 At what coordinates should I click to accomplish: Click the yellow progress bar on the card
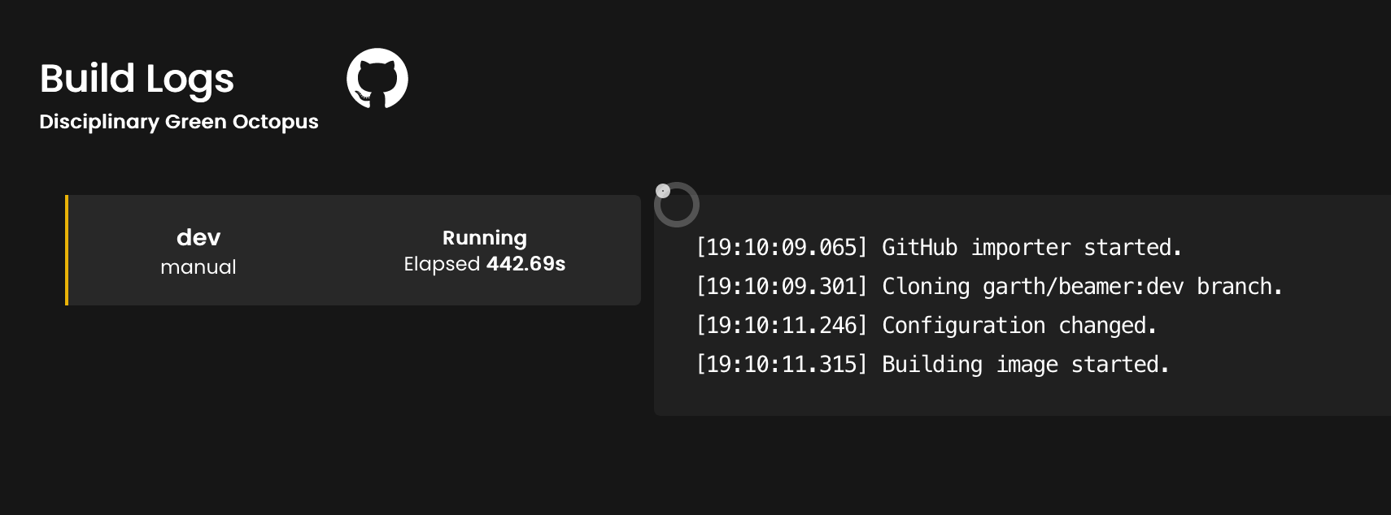tap(67, 250)
